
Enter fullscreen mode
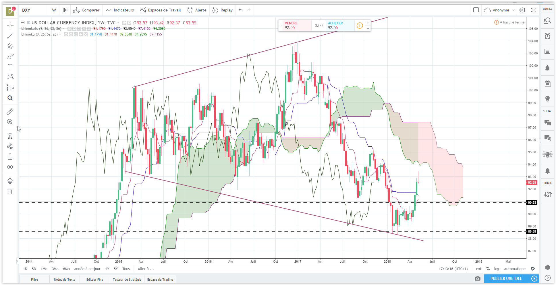click(534, 10)
